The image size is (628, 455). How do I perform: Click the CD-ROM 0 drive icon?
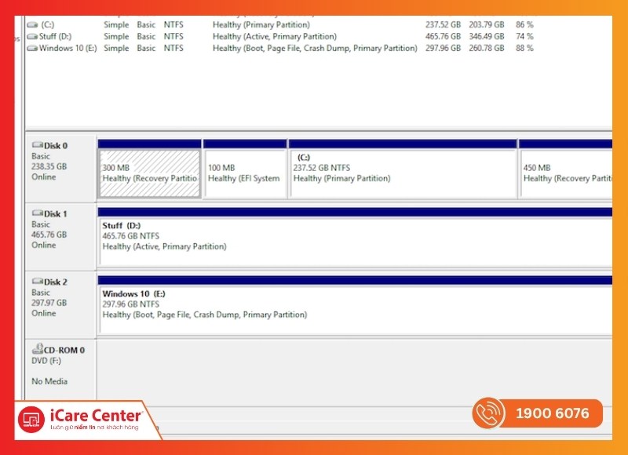37,350
